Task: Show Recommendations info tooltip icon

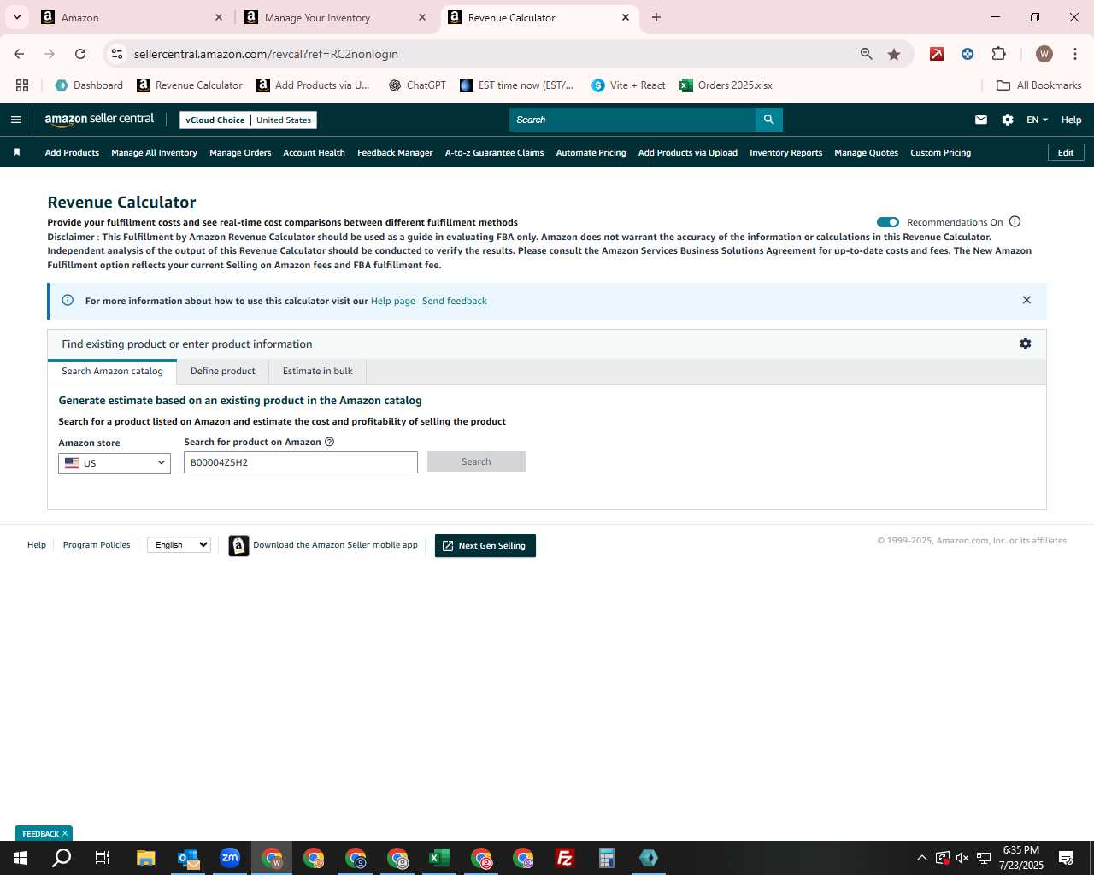Action: coord(1015,221)
